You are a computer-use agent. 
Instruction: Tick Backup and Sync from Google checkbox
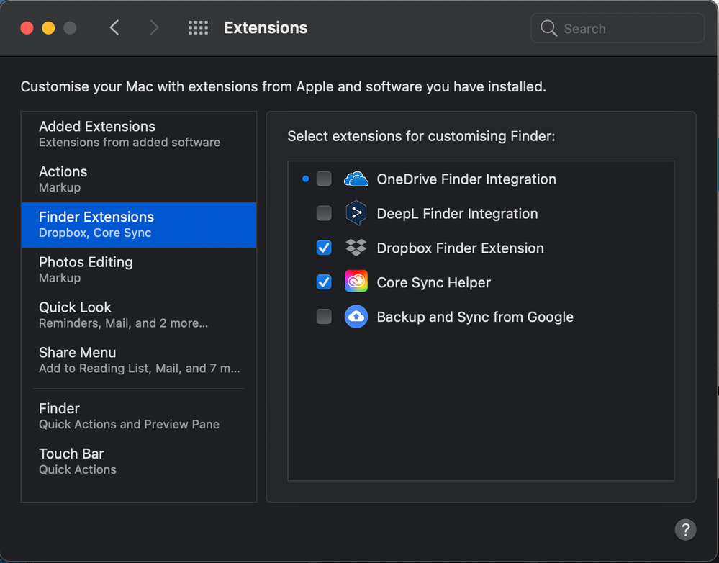point(324,317)
